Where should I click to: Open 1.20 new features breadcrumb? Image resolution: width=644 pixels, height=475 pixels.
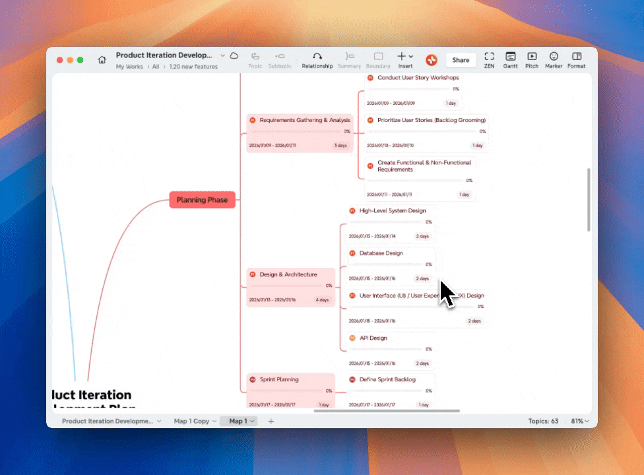coord(193,67)
